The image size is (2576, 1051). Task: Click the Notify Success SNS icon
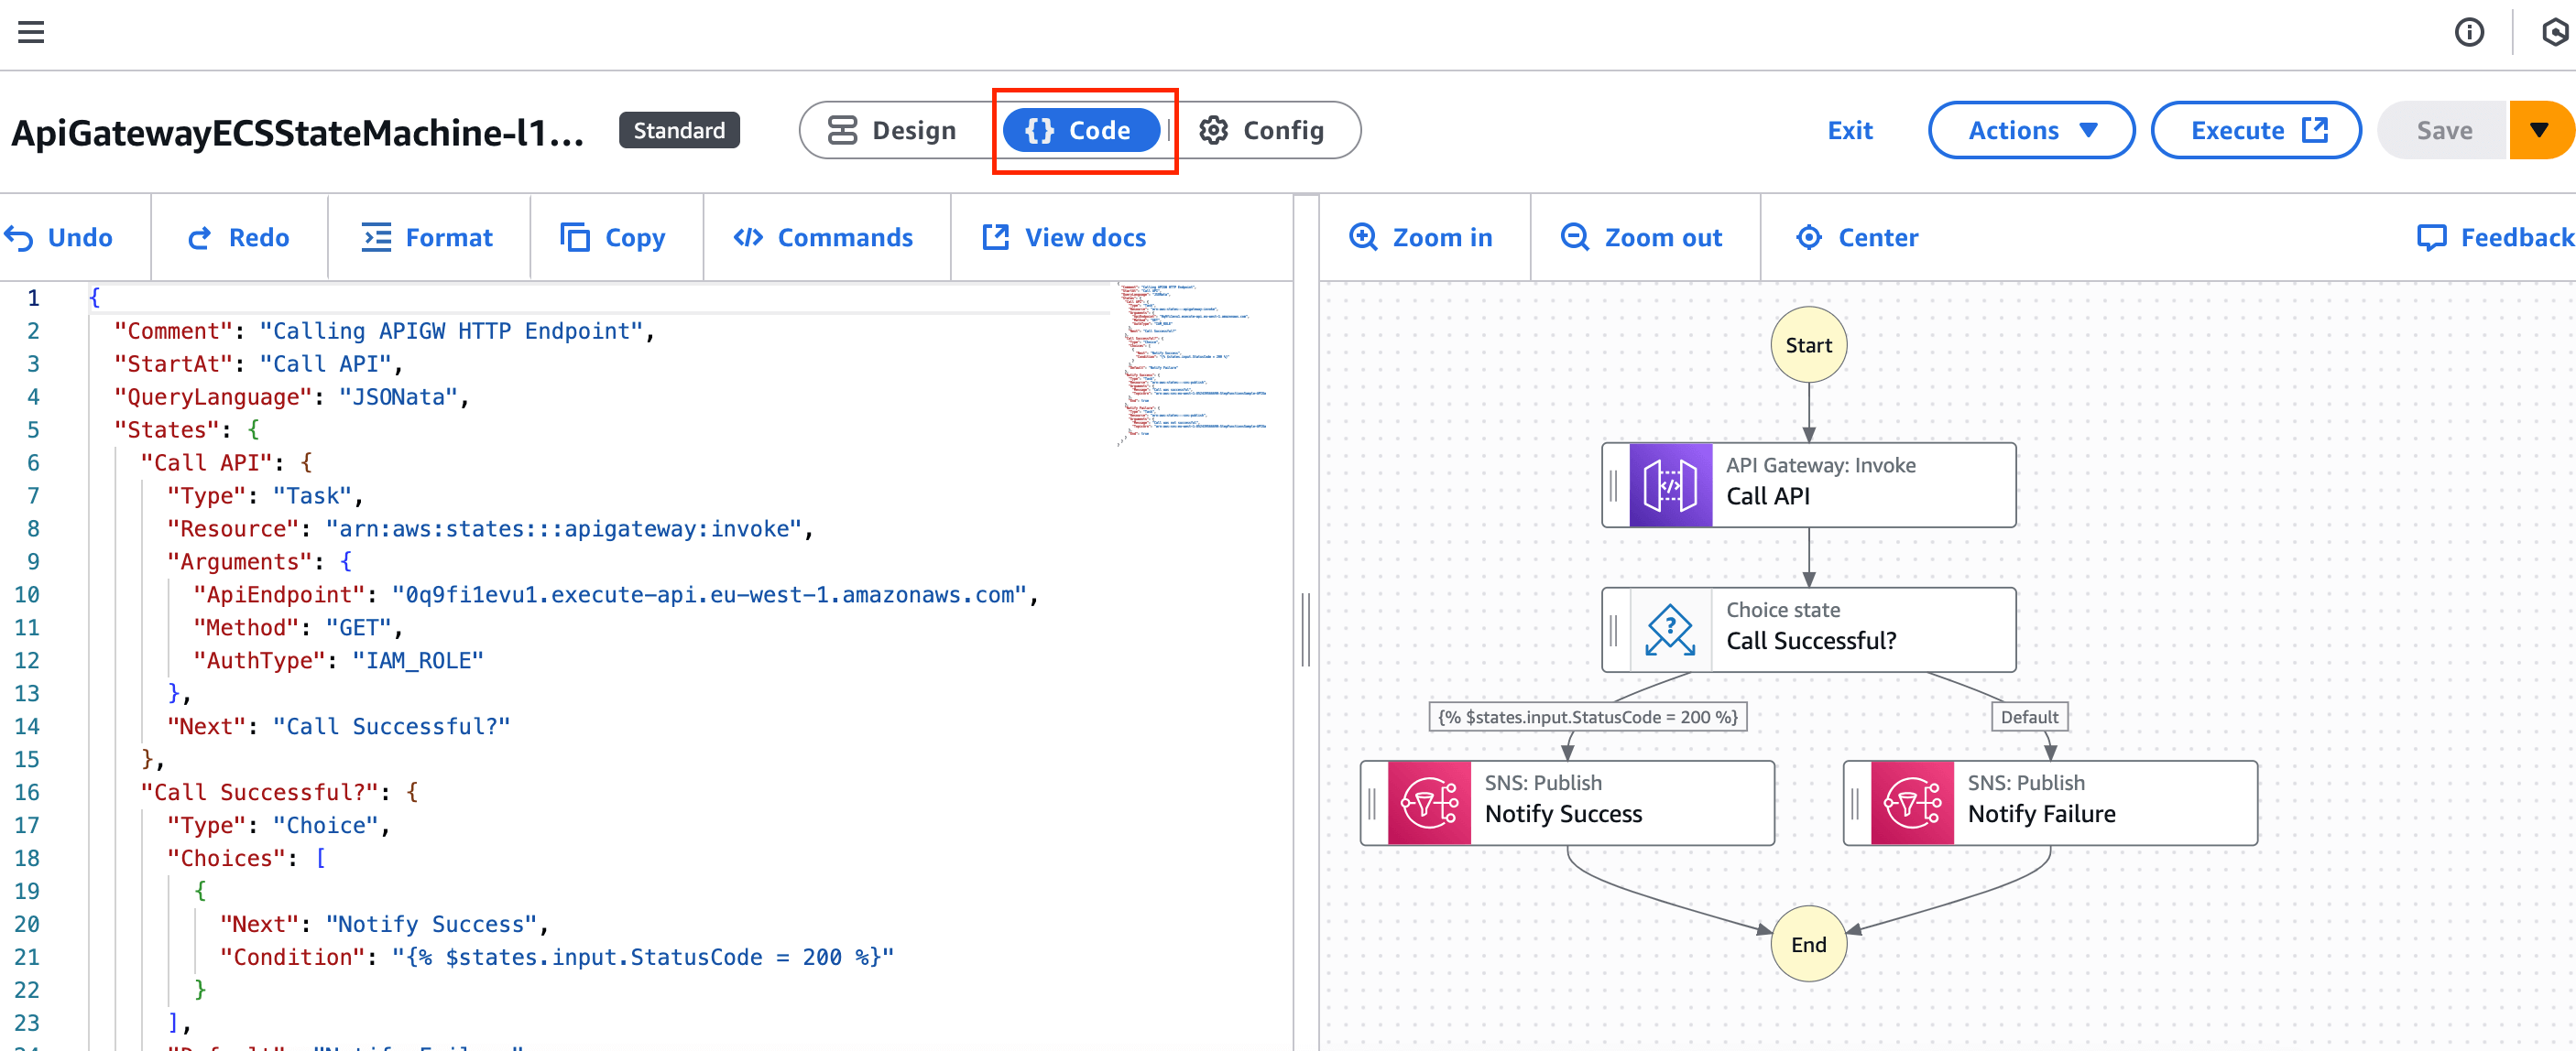[x=1428, y=803]
